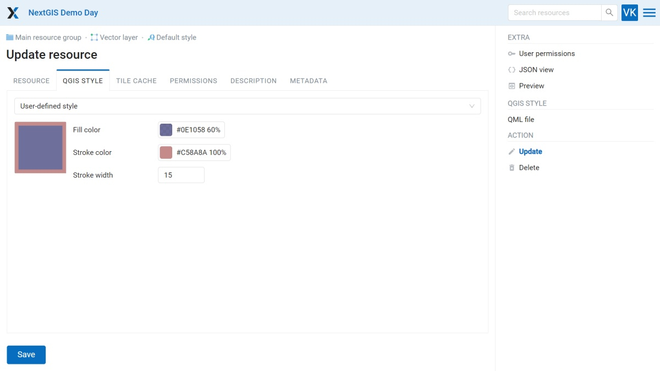Switch to the TILE CACHE tab
Viewport: 660px width, 371px height.
(136, 80)
